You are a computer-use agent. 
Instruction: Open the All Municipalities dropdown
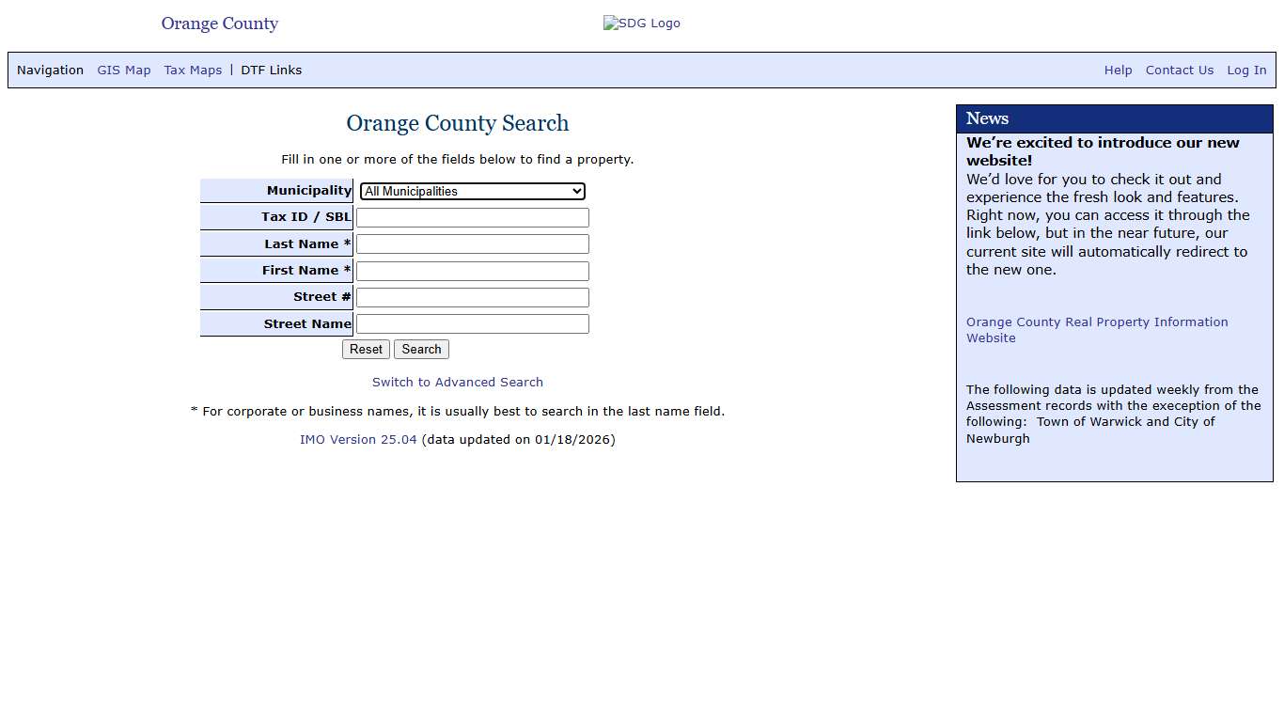472,191
